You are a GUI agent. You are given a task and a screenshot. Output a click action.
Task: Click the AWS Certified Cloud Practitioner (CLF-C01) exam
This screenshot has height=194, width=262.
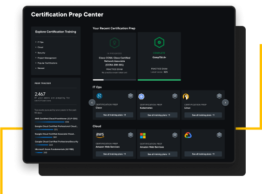(x=56, y=119)
